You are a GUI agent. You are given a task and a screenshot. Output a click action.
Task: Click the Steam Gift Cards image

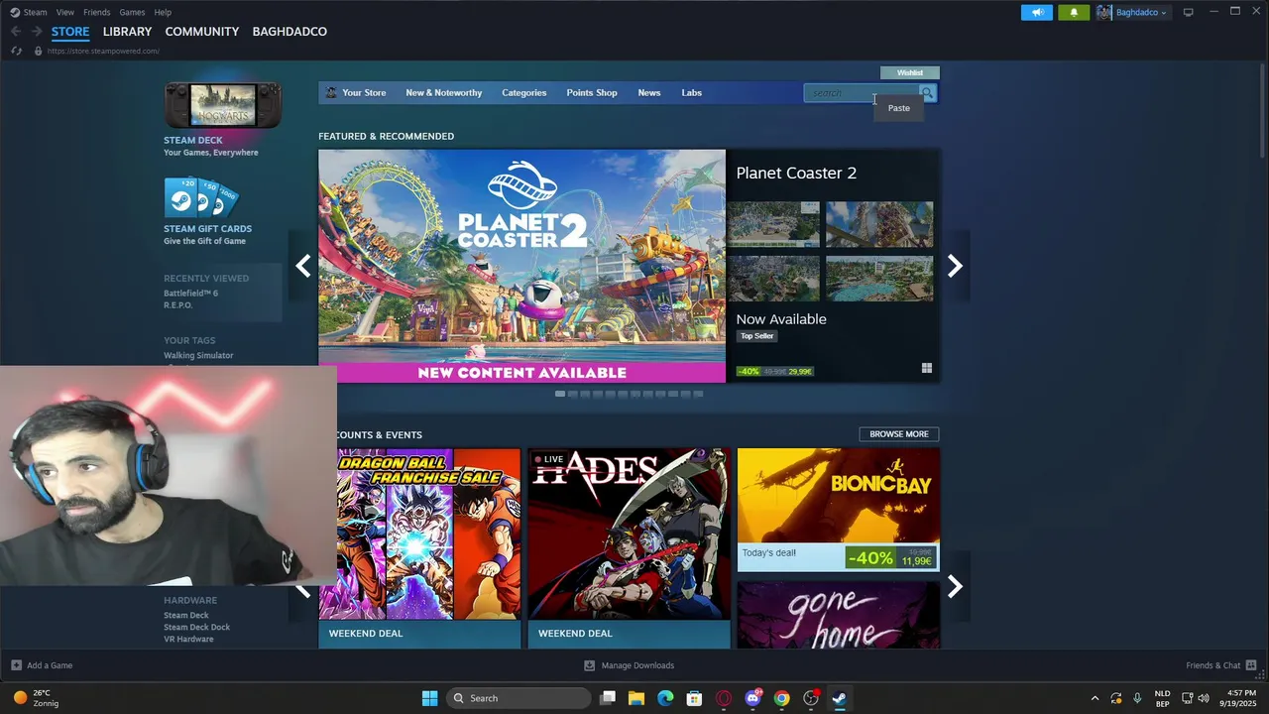tap(201, 197)
